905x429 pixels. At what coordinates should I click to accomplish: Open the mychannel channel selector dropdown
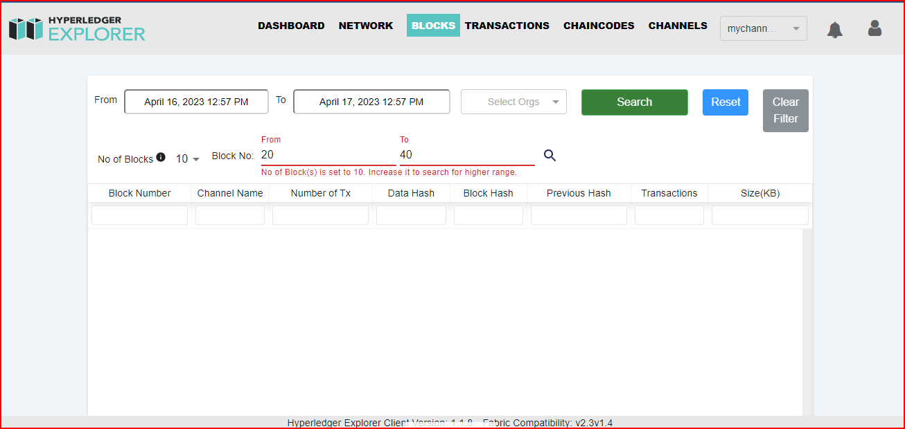click(764, 28)
